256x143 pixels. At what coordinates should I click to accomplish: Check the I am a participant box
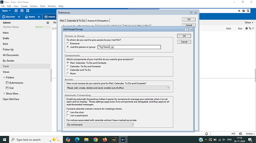68,116
